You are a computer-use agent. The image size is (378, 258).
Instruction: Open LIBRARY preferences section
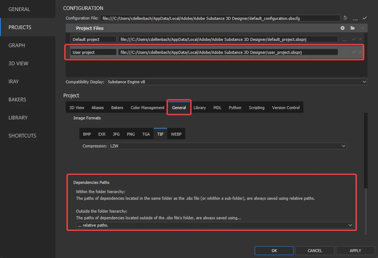click(x=28, y=118)
